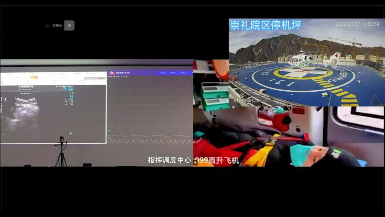This screenshot has width=385, height=217.
Task: Select the middle mode tab in purple header
Action: (173, 73)
